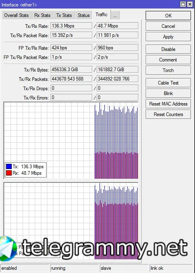Maximize the Interface ether1 window

[183, 4]
